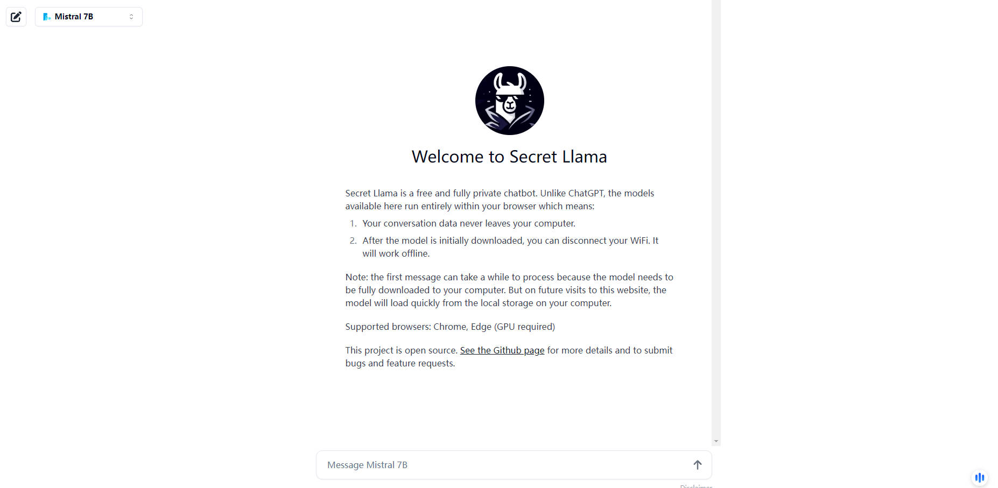Select a different model from the picker
Screen dimensions: 998x488
click(x=88, y=16)
